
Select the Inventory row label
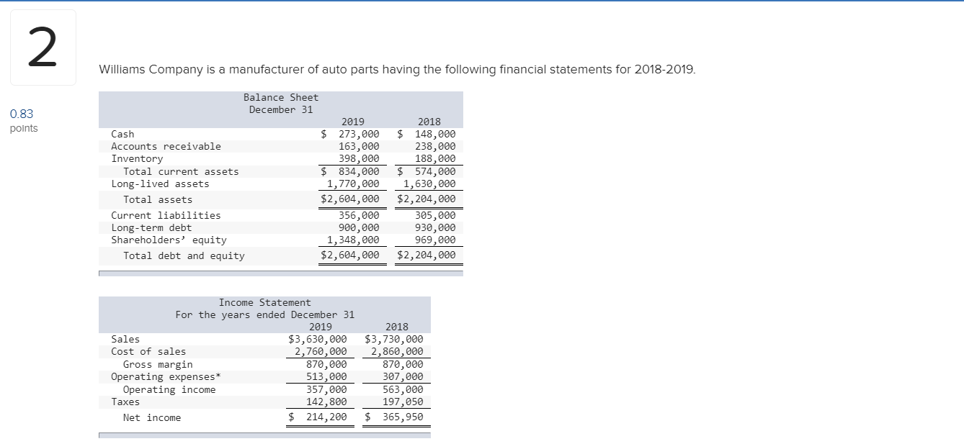point(137,158)
